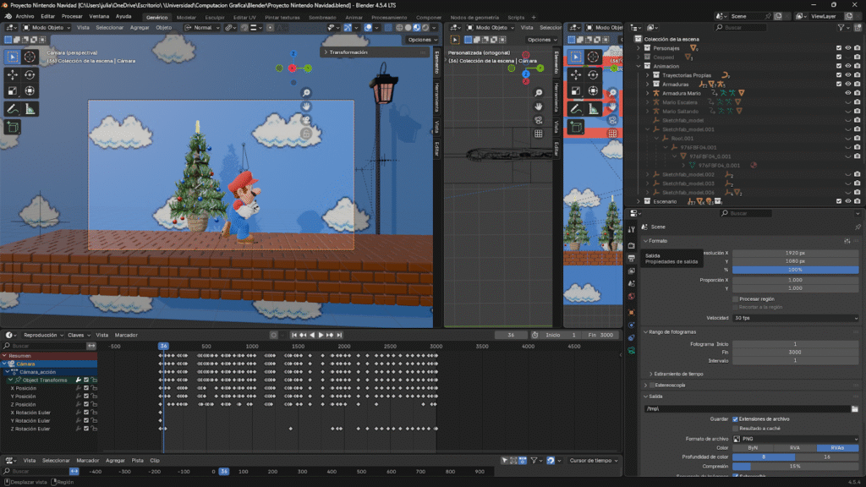
Task: Choose the Add Cube tool
Action: point(13,127)
